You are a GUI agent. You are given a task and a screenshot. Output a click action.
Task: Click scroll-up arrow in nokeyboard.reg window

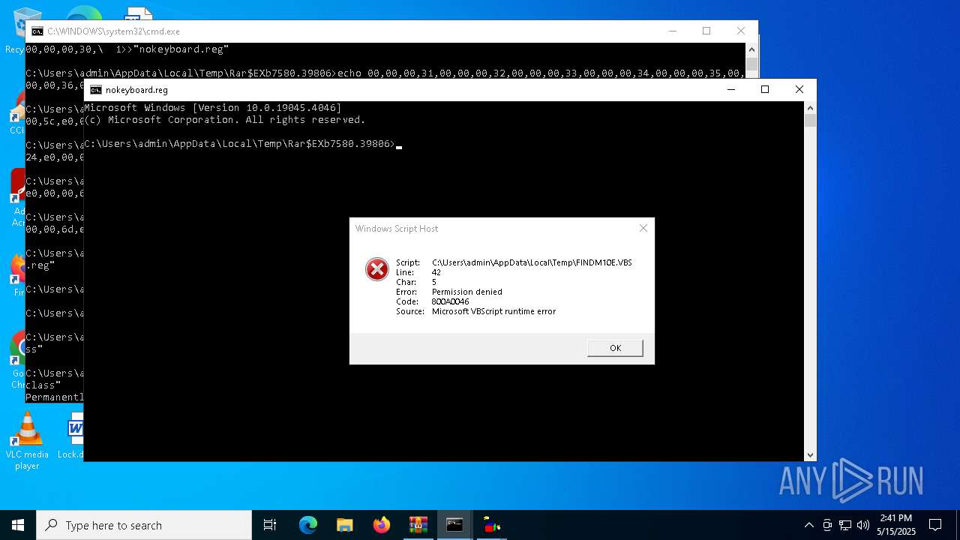(810, 107)
